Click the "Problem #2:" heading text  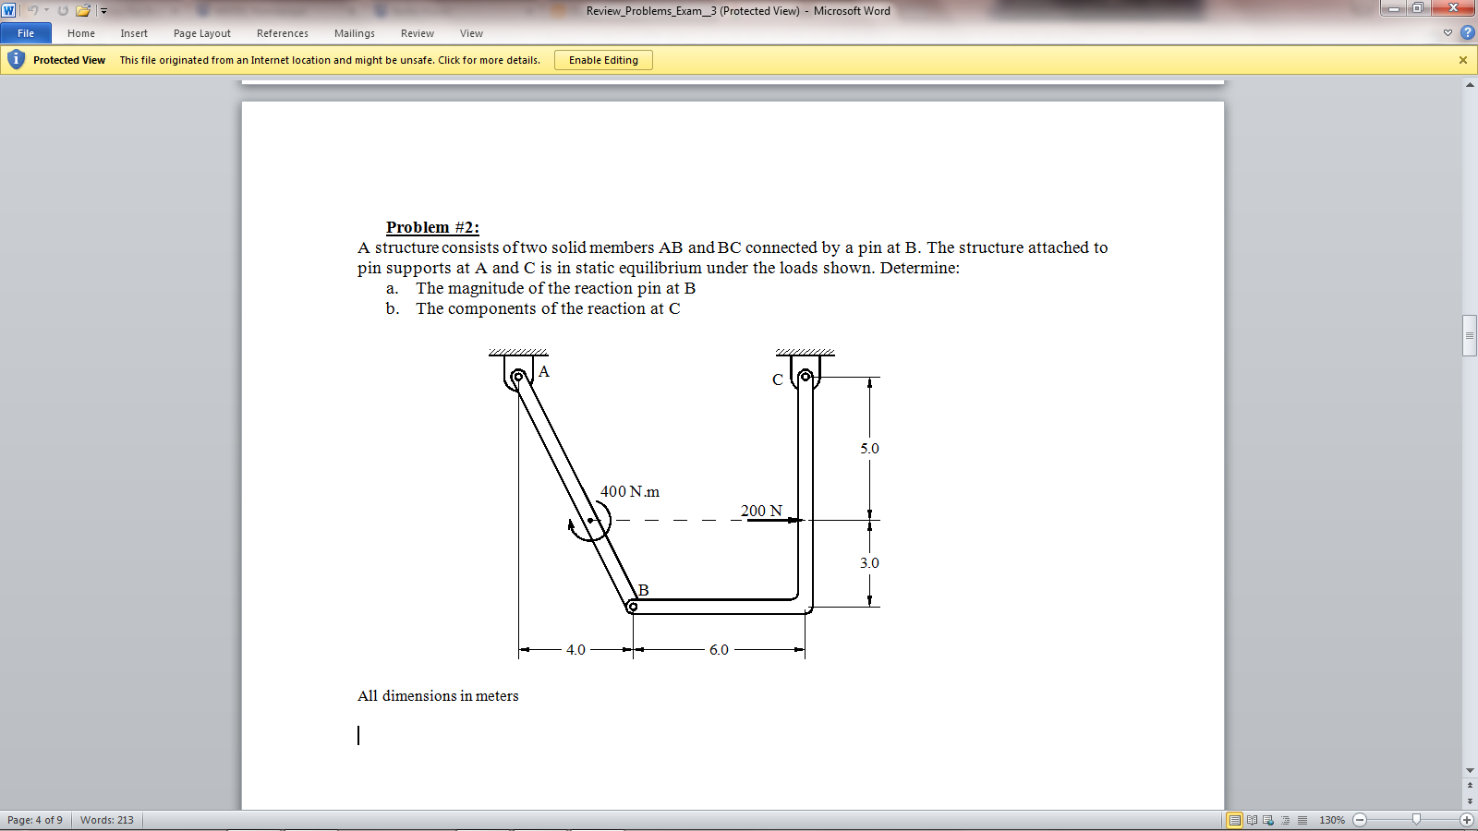432,227
